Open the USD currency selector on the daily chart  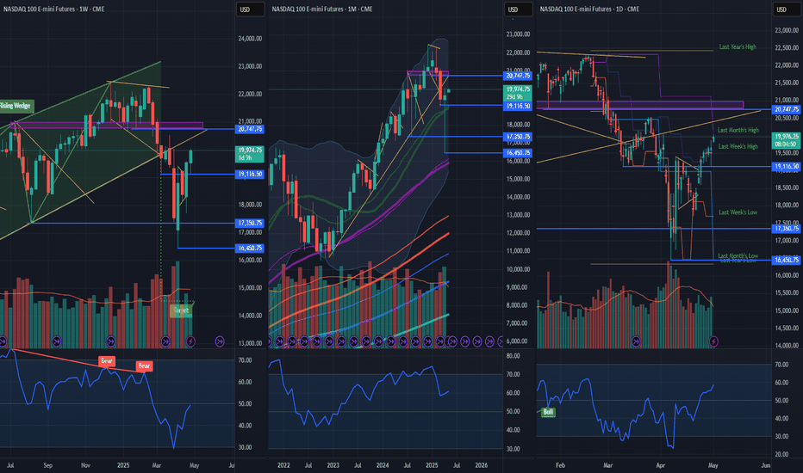tap(786, 9)
